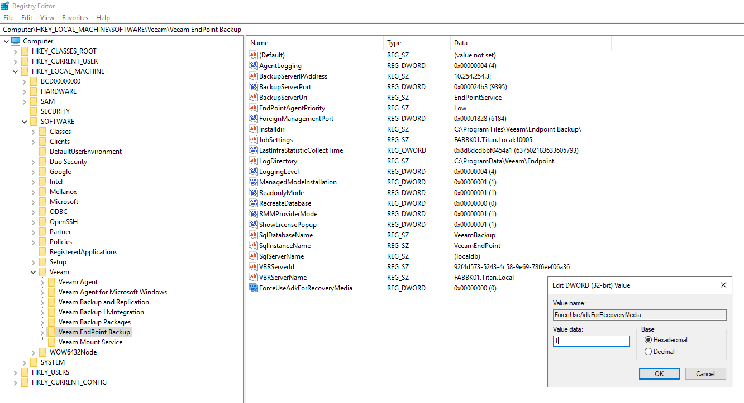Screen dimensions: 744x403
Task: Click the Veeam Mount Service folder icon
Action: (x=52, y=342)
